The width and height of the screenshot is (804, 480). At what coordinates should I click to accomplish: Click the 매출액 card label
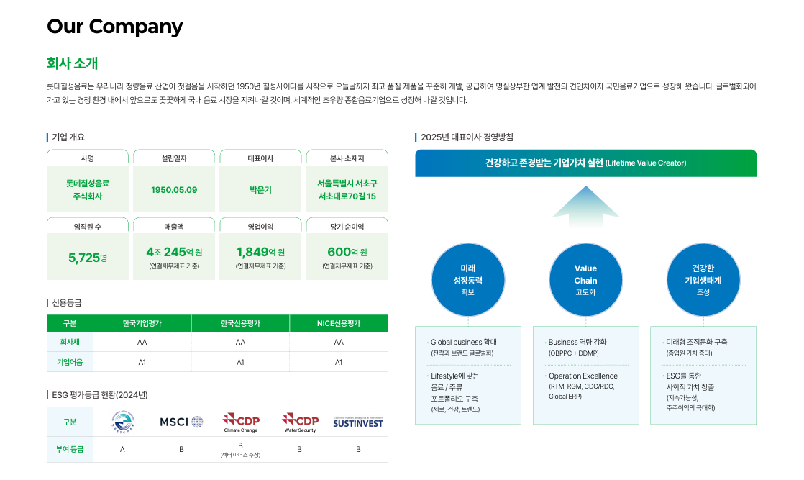coord(174,227)
